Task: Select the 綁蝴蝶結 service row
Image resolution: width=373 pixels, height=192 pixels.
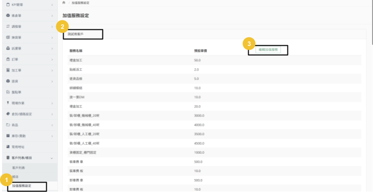Action: (214, 88)
